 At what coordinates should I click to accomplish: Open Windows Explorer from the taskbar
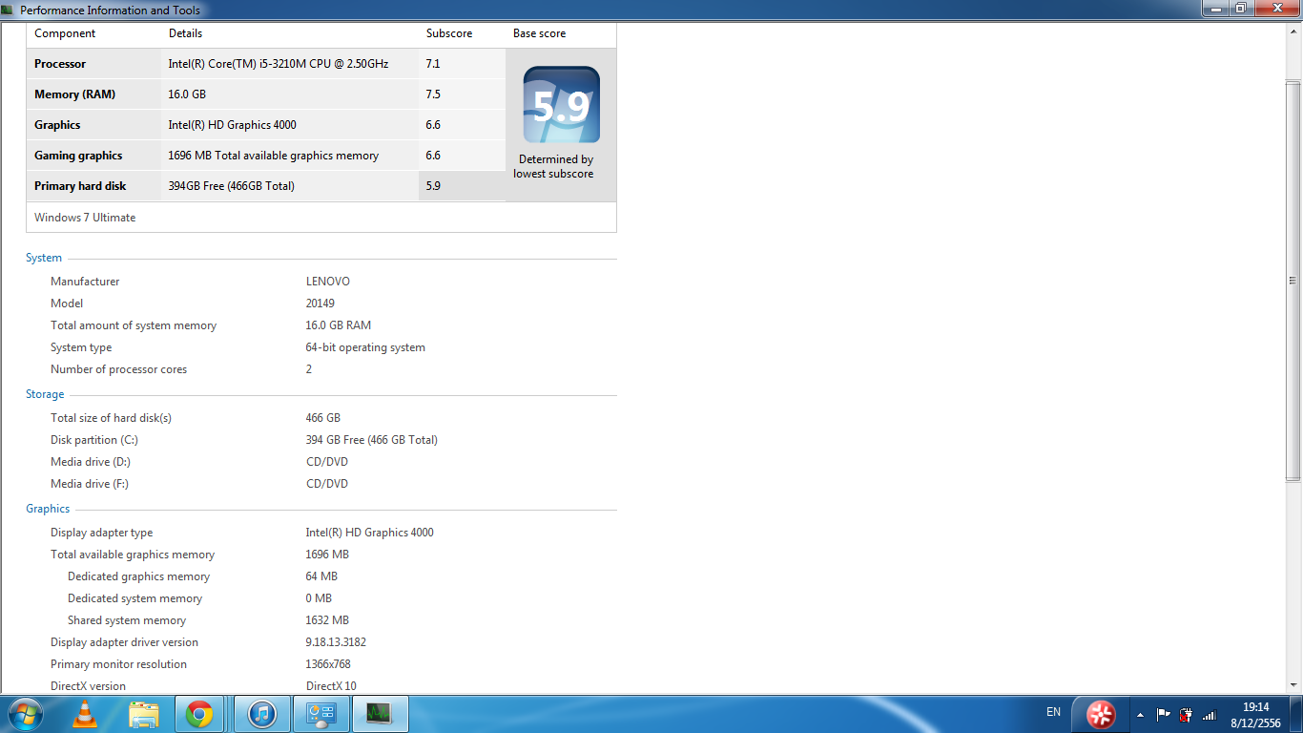(144, 714)
